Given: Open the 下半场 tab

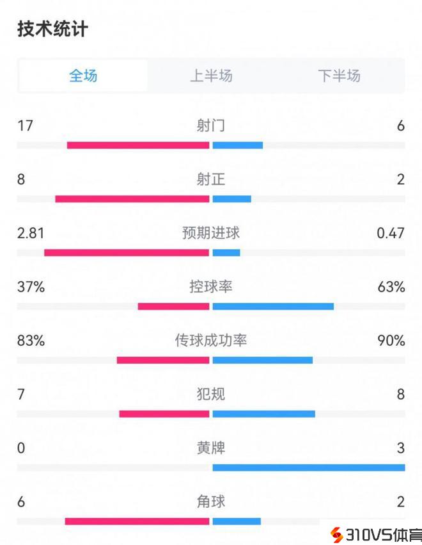Looking at the screenshot, I should 340,76.
